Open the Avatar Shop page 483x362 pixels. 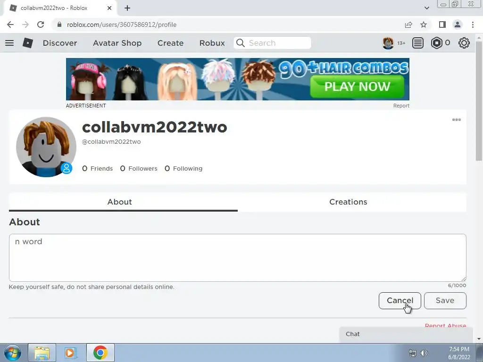[117, 43]
